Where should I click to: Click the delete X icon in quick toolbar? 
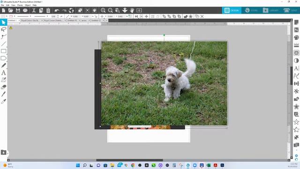202,16
